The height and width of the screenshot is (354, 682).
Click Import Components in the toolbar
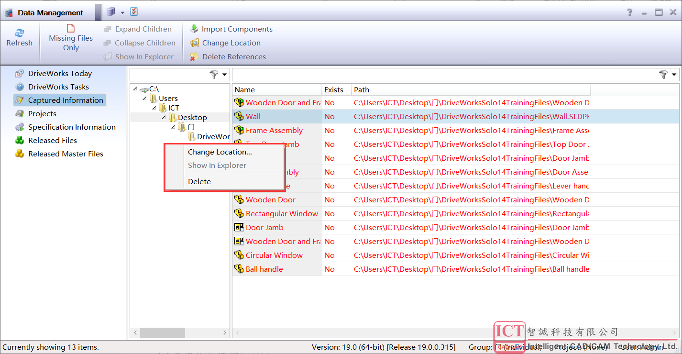231,29
